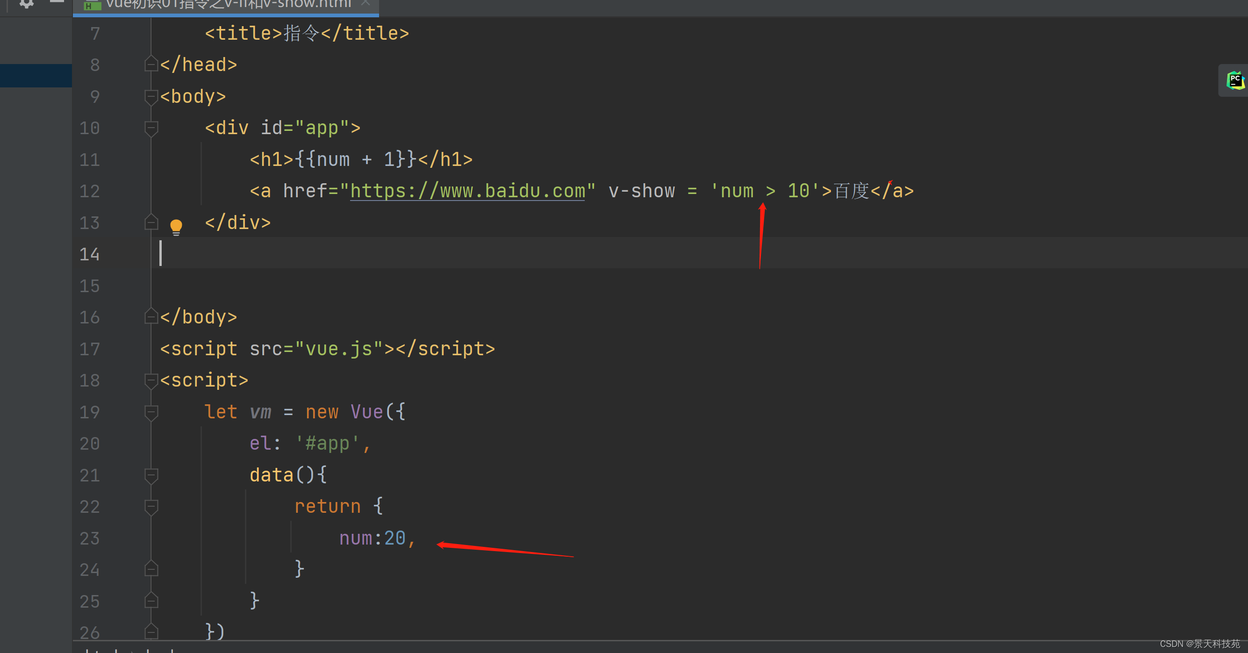Viewport: 1248px width, 653px height.
Task: Click the let keyword on line 19
Action: (x=221, y=412)
